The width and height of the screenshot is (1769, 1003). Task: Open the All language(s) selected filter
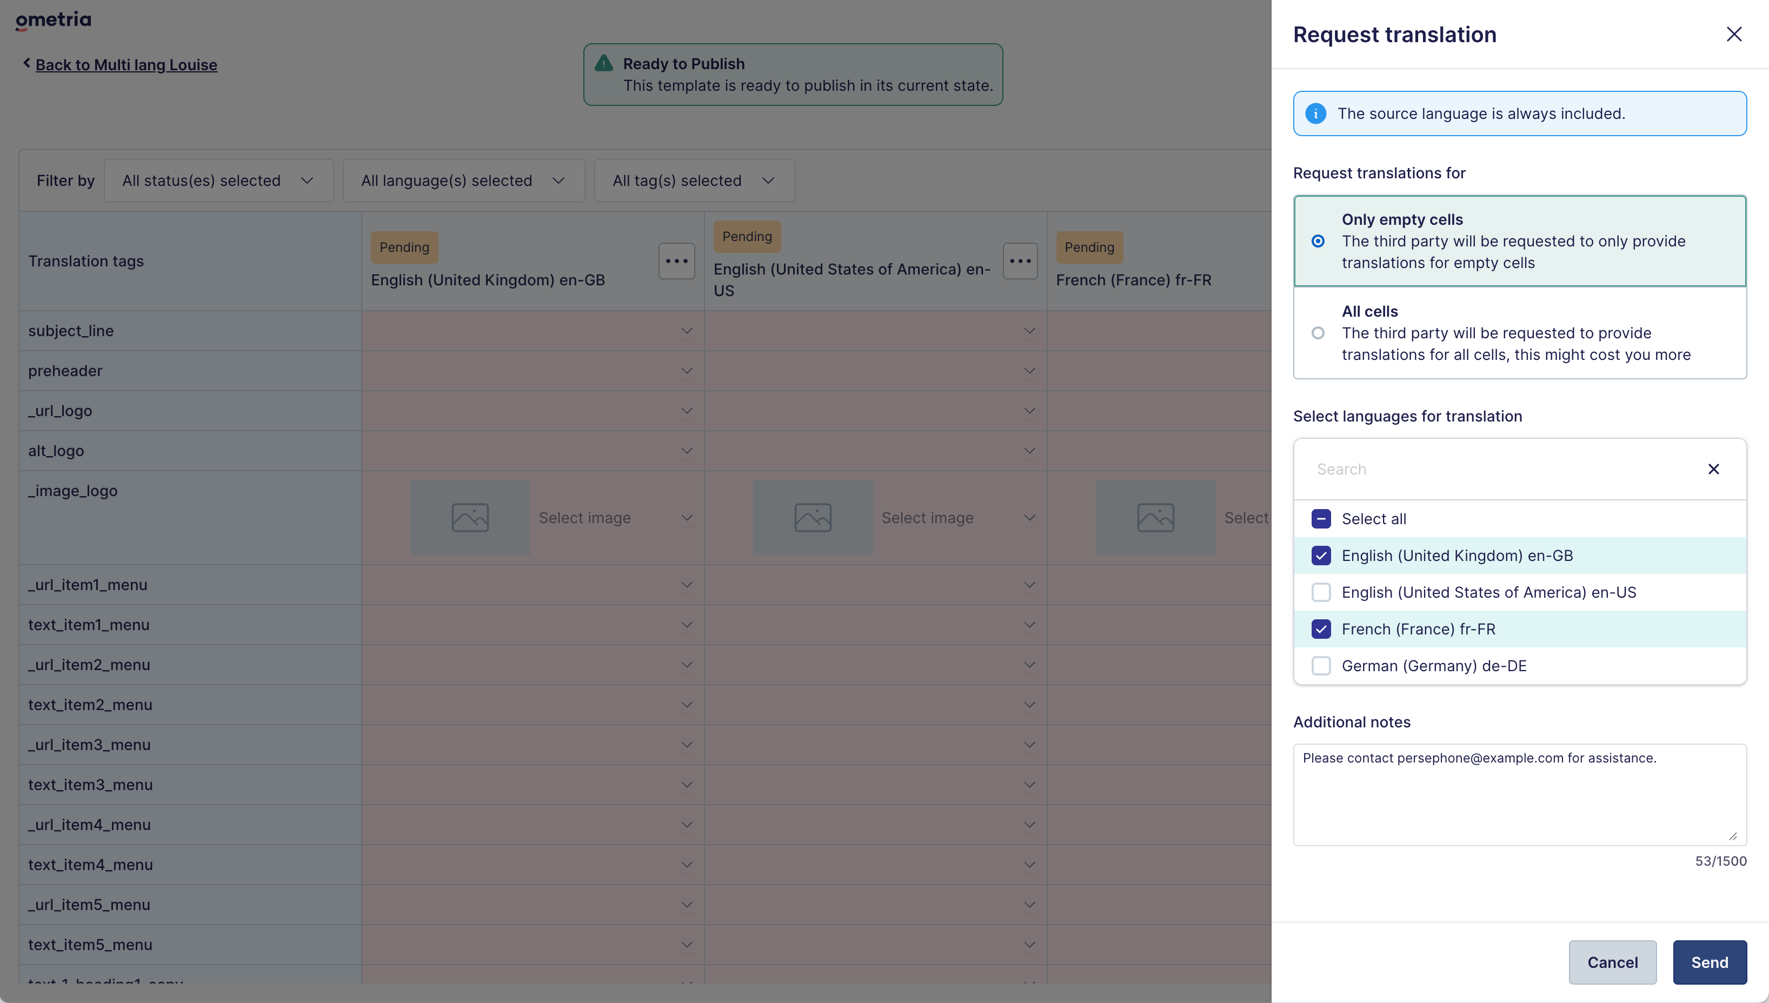[464, 180]
